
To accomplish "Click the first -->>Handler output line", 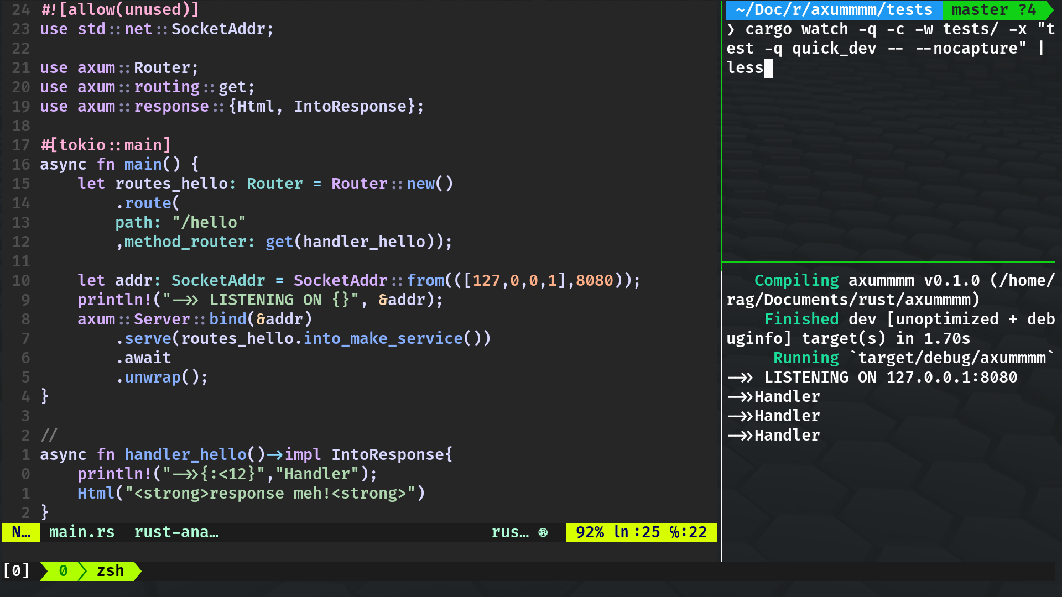I will pyautogui.click(x=773, y=397).
